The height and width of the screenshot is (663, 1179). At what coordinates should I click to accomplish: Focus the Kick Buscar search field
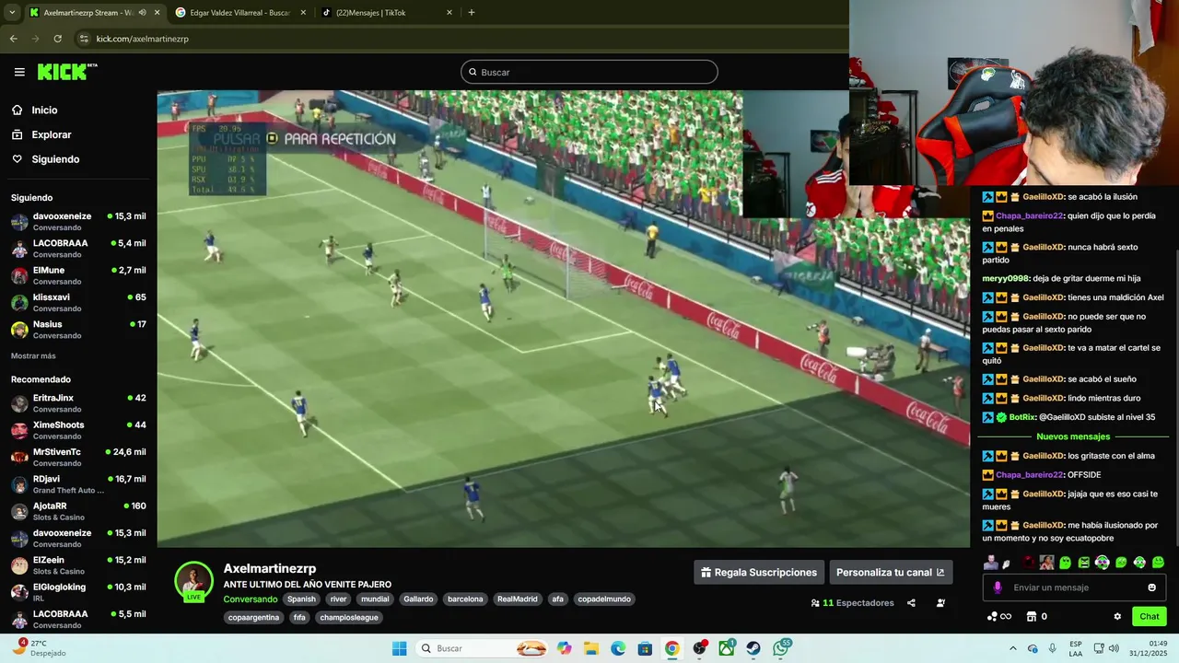coord(589,72)
